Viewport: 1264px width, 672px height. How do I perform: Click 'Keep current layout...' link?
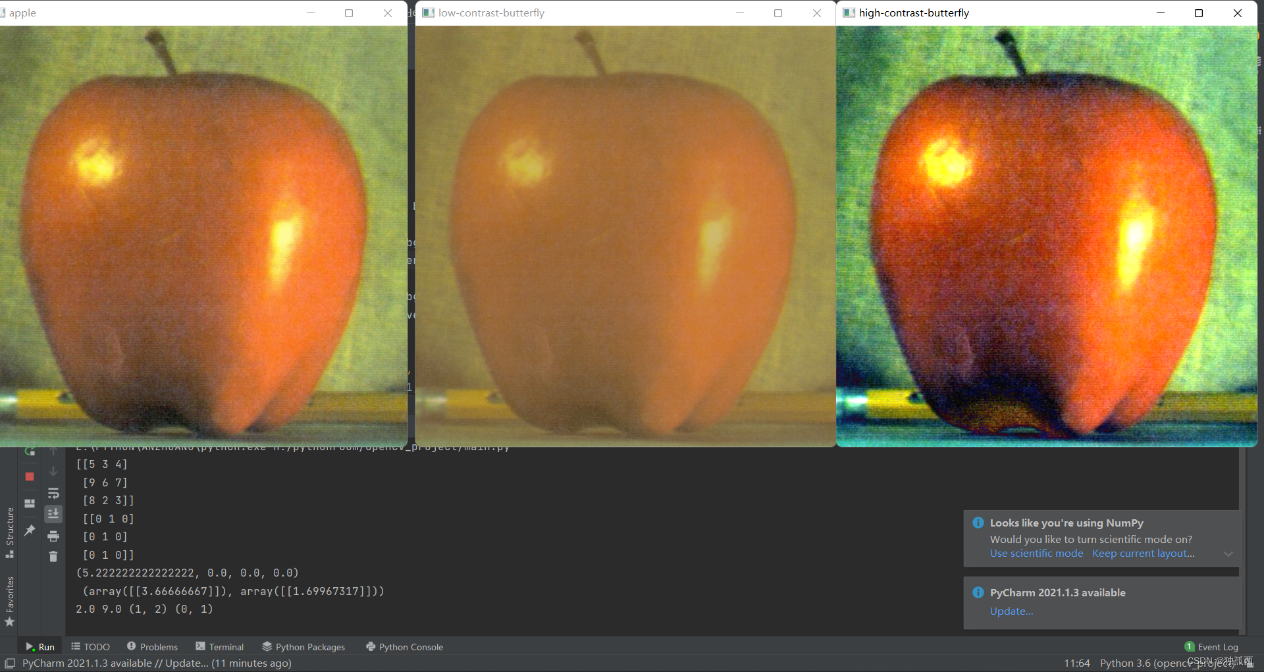coord(1143,554)
